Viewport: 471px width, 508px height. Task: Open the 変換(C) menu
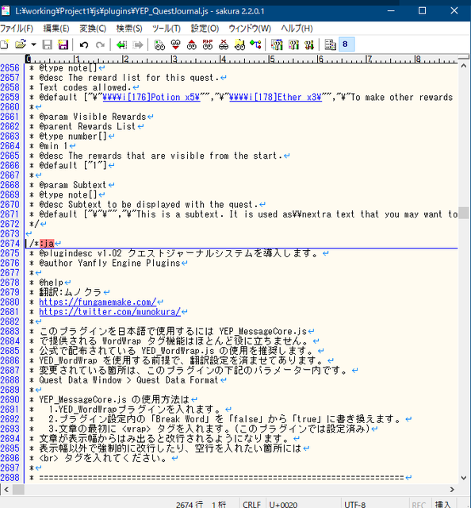point(93,29)
